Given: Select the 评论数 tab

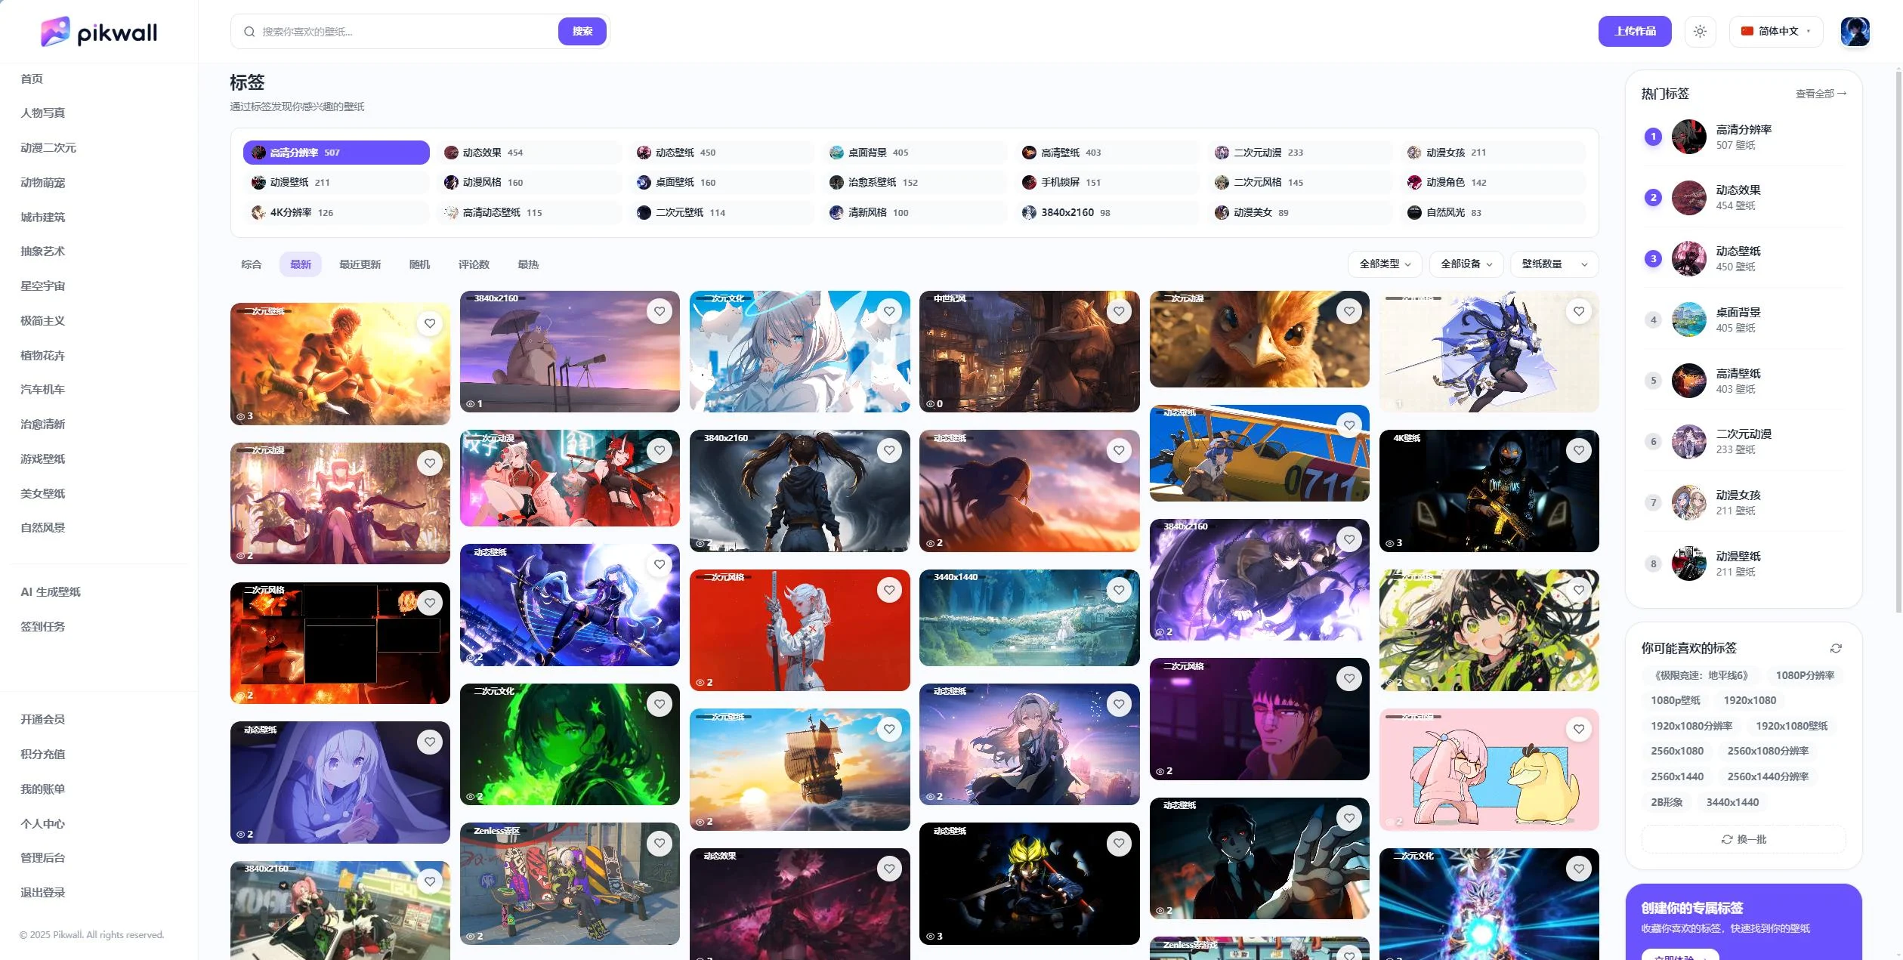Looking at the screenshot, I should tap(474, 264).
